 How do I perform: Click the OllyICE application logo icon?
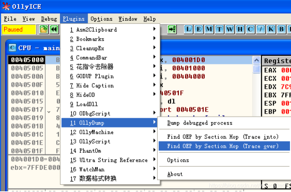coord(6,7)
